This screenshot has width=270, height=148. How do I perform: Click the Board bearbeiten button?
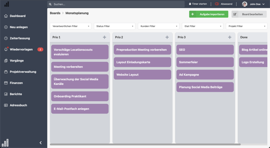pyautogui.click(x=249, y=14)
